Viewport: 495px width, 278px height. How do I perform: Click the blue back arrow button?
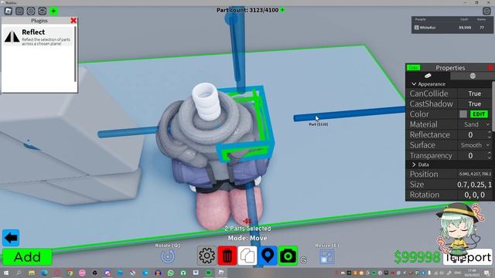coord(11,238)
